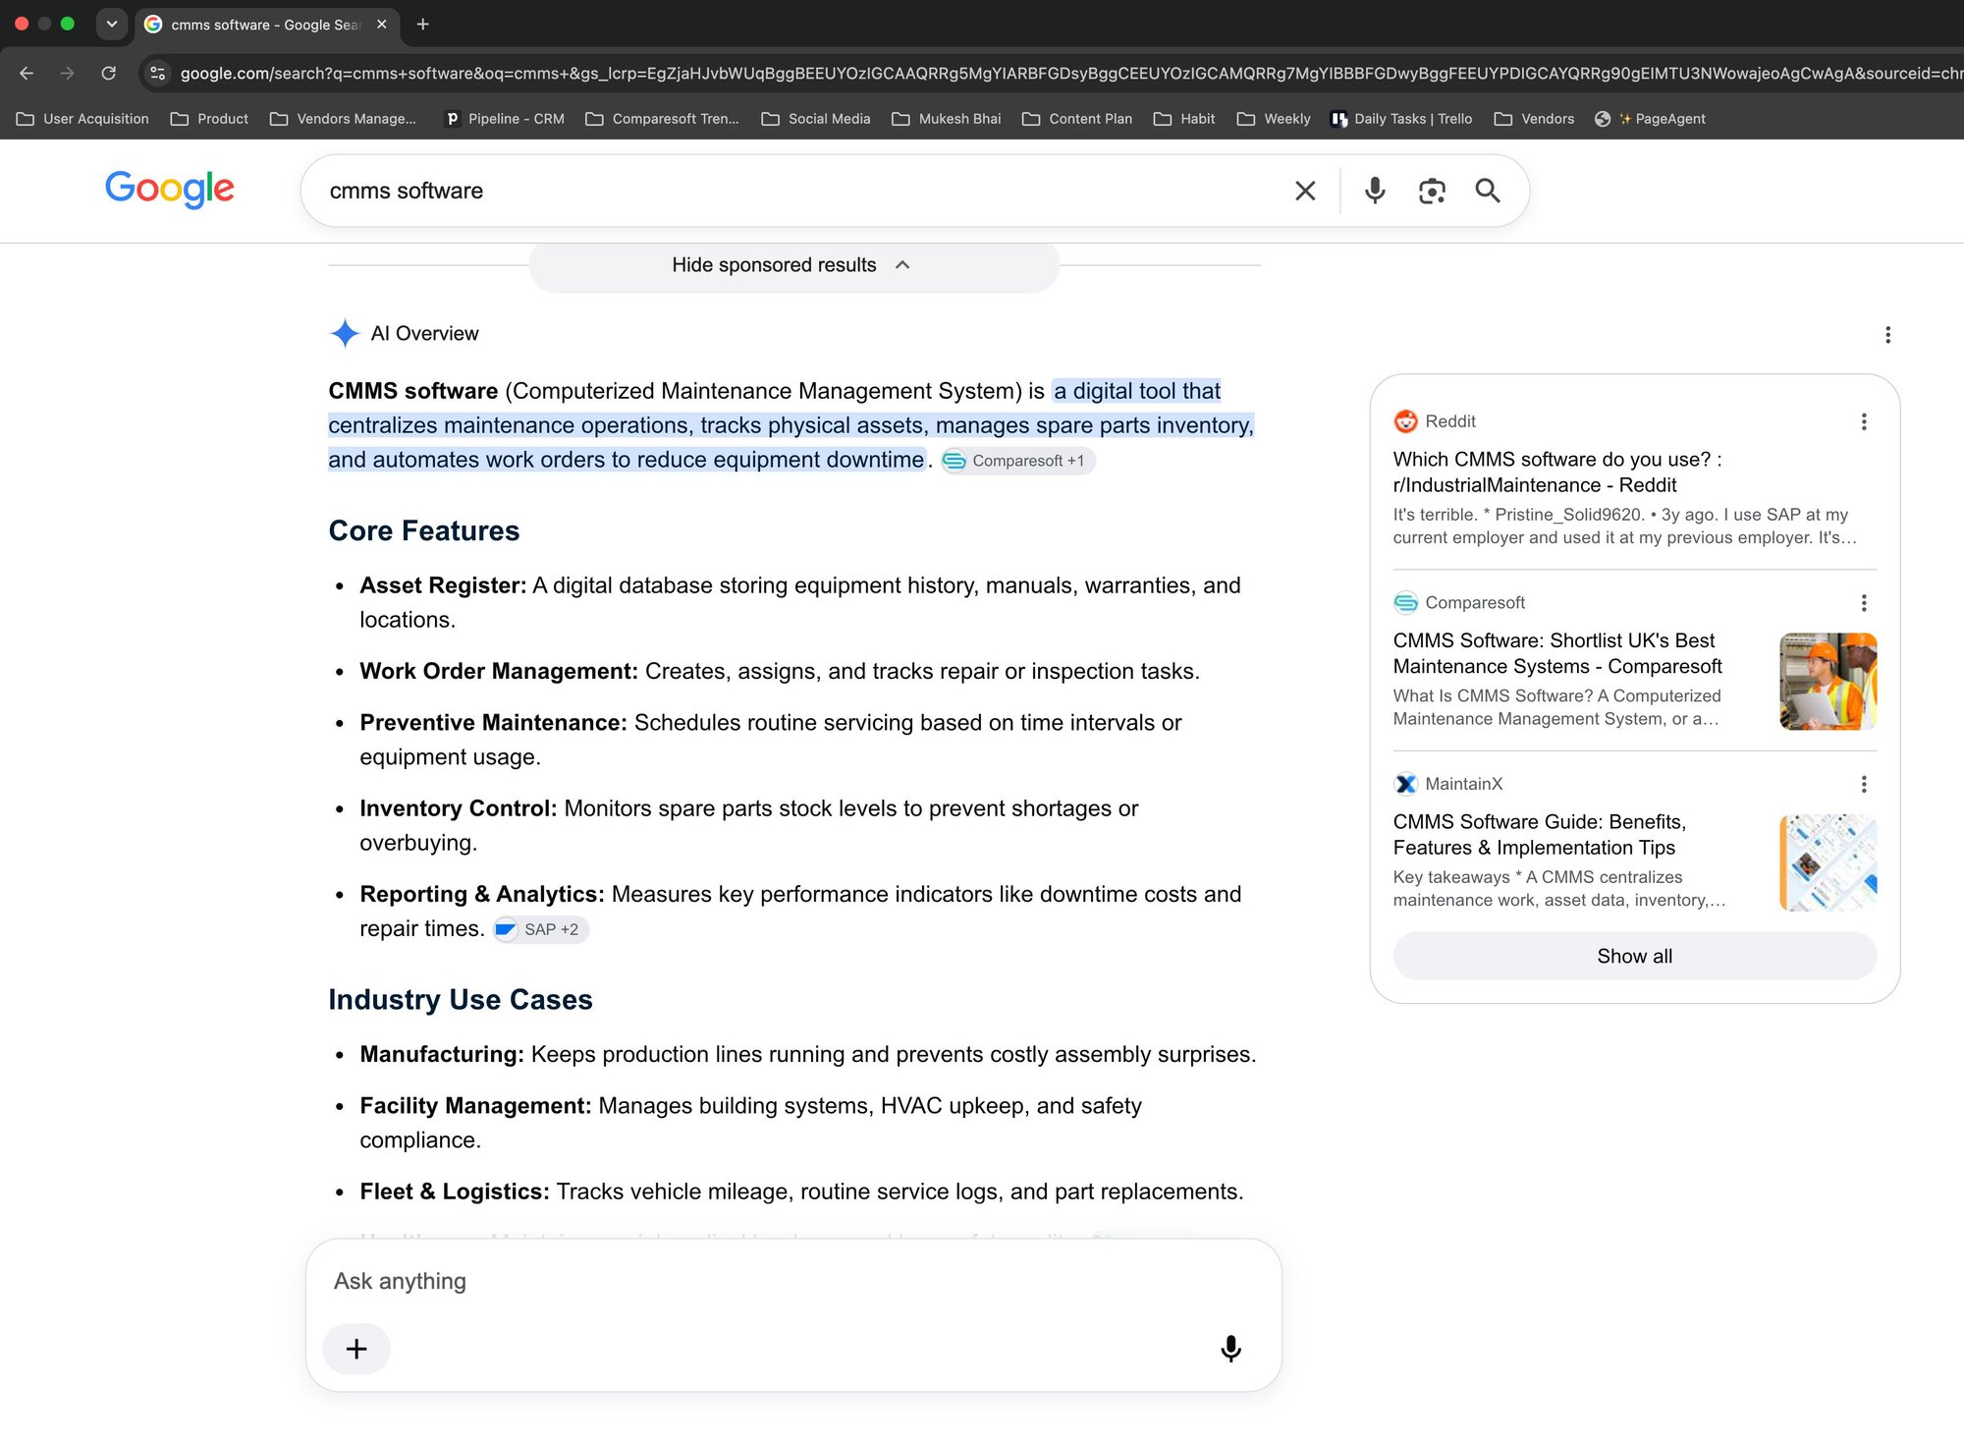
Task: Focus the Ask anything input field
Action: click(793, 1282)
